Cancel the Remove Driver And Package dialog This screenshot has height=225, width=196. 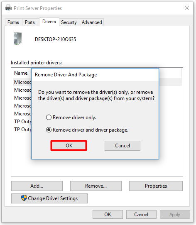122,146
